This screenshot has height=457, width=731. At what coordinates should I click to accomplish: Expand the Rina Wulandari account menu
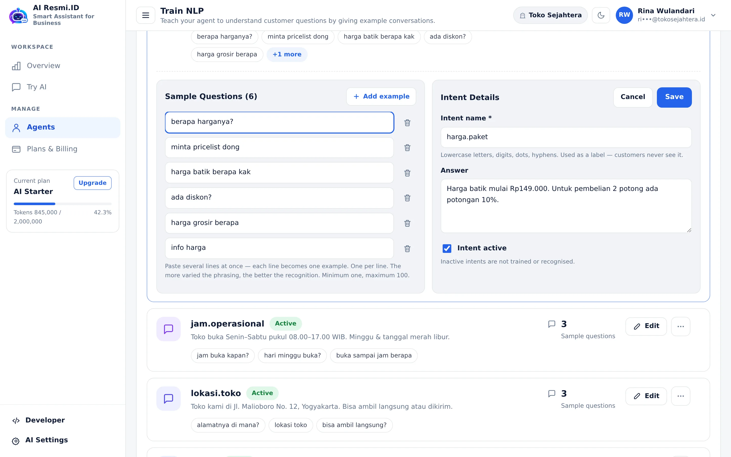point(713,15)
